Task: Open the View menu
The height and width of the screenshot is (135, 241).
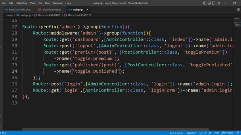Action: coord(33,3)
